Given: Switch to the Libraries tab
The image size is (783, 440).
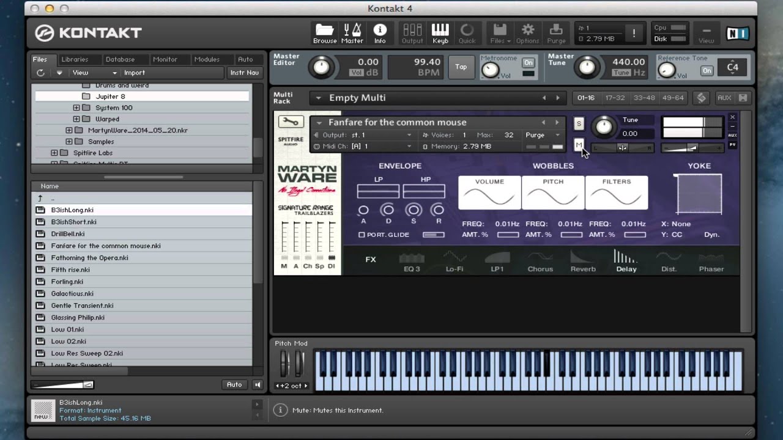Looking at the screenshot, I should pos(75,59).
